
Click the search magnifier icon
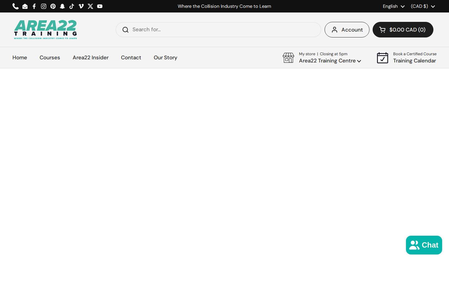tap(125, 30)
